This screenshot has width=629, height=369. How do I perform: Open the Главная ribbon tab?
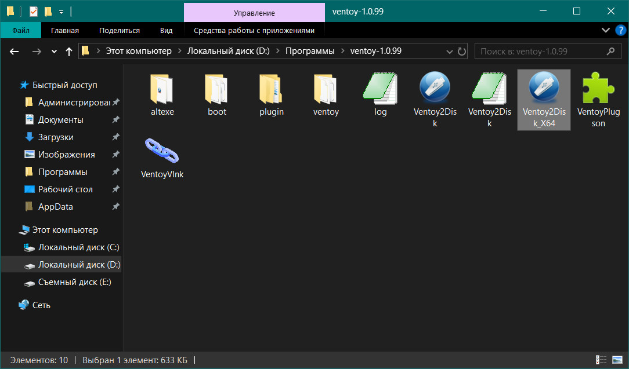click(65, 31)
